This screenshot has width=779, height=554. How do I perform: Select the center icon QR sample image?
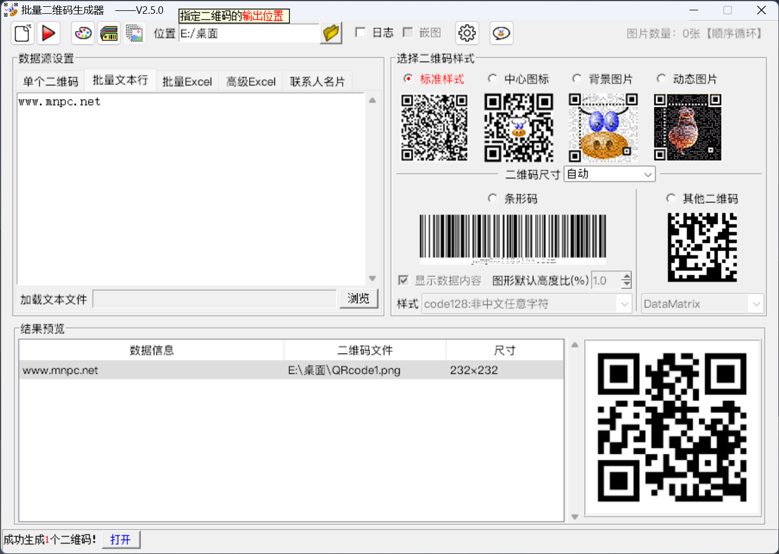519,127
